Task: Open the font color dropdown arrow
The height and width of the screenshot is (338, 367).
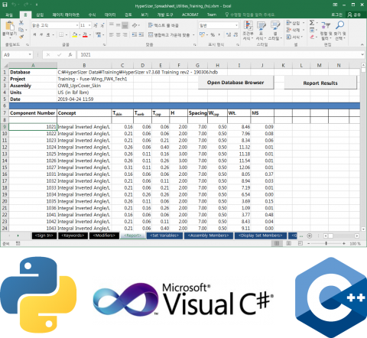Action: tap(90, 34)
